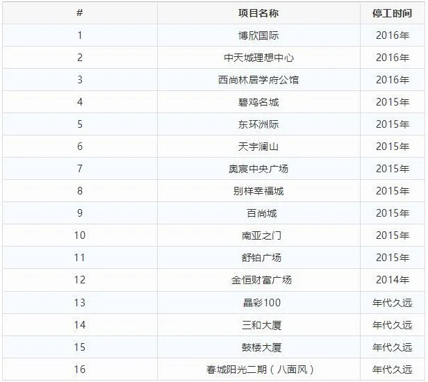Select the '百尚城' cell
The width and height of the screenshot is (428, 382).
tap(258, 213)
